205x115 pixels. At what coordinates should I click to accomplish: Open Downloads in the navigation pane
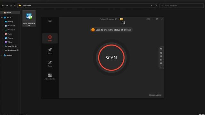(x=11, y=30)
